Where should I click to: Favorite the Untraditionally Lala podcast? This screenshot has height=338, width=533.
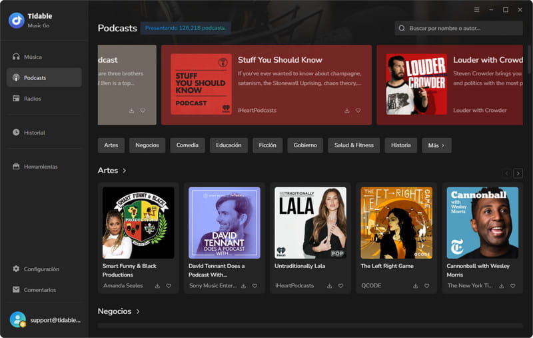[340, 286]
